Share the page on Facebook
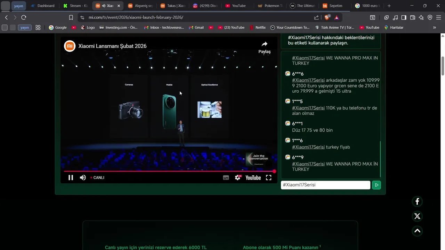This screenshot has width=445, height=250. click(x=417, y=201)
